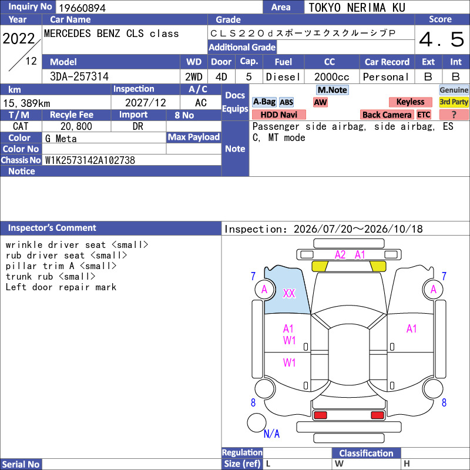This screenshot has width=470, height=470.
Task: Click comment 'wrinkle driver seat <small>'
Action: pyautogui.click(x=77, y=245)
